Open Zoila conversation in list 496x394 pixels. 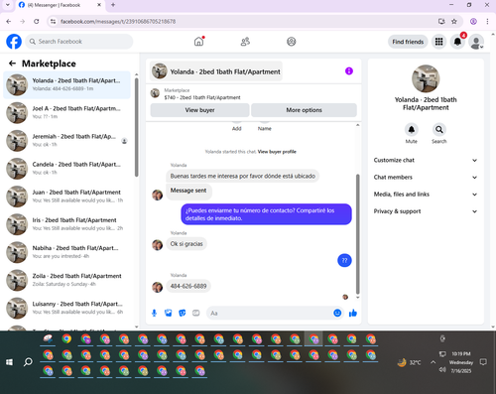point(67,280)
